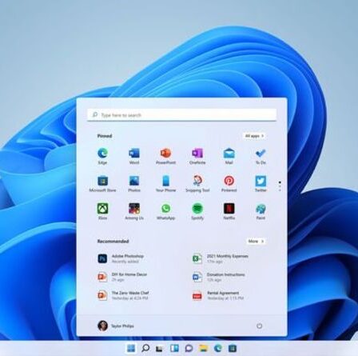Launch Your Phone app
This screenshot has width=358, height=356.
click(x=165, y=184)
